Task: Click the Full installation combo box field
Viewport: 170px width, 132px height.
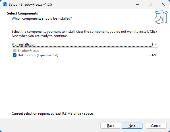Action: click(85, 44)
